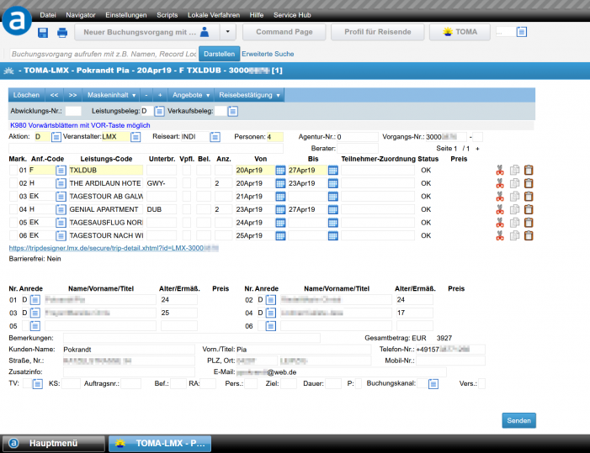
Task: Open Hauptmenü in bottom taskbar
Action: (54, 443)
